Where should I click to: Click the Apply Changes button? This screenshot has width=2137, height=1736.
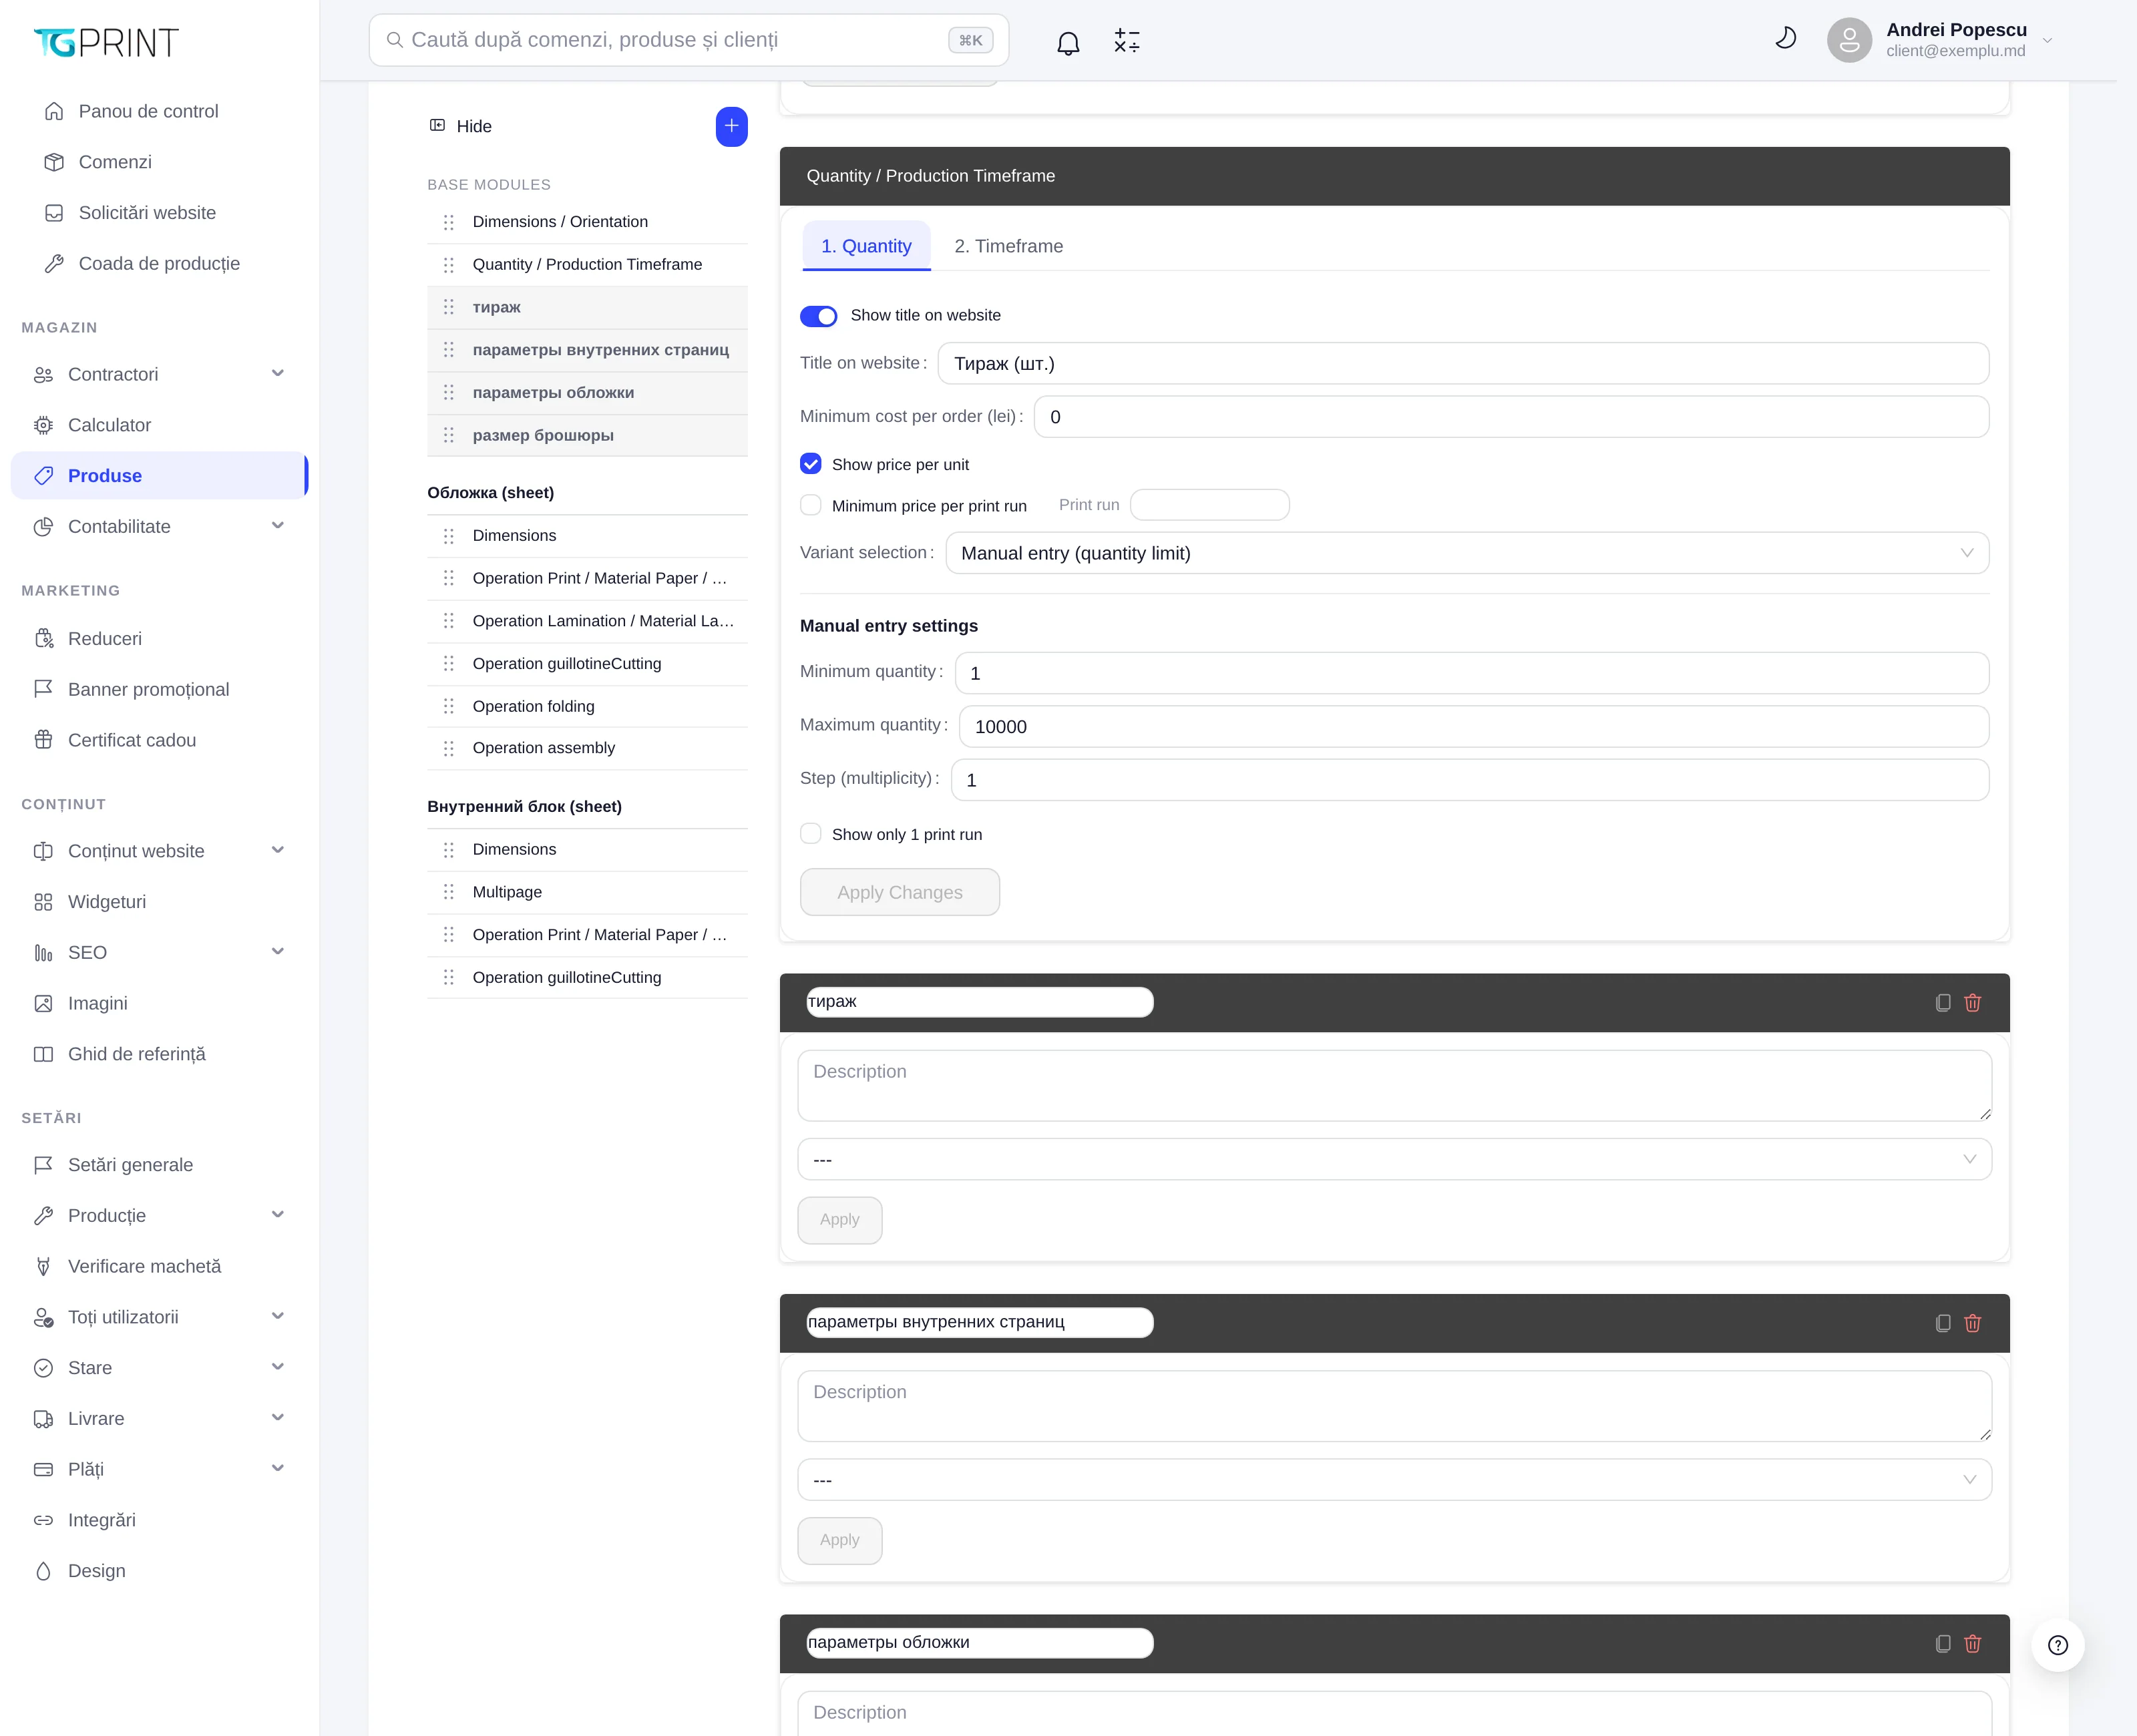click(x=899, y=892)
